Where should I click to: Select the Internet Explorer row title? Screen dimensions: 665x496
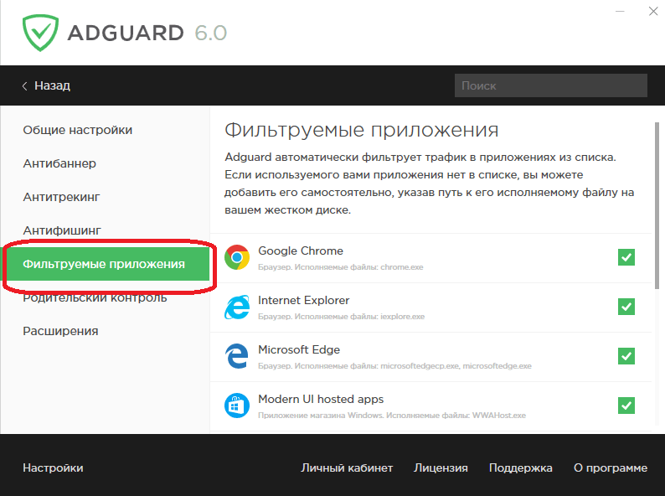point(304,301)
